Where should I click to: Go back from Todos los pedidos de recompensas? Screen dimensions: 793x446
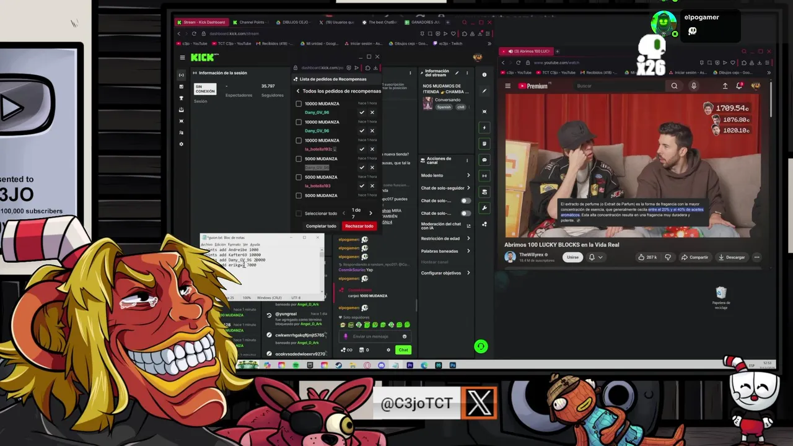pos(298,91)
